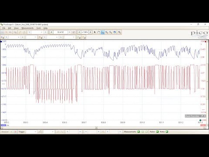Toggle the Rulers legend
Screen dimensions: 209x157
point(157,132)
